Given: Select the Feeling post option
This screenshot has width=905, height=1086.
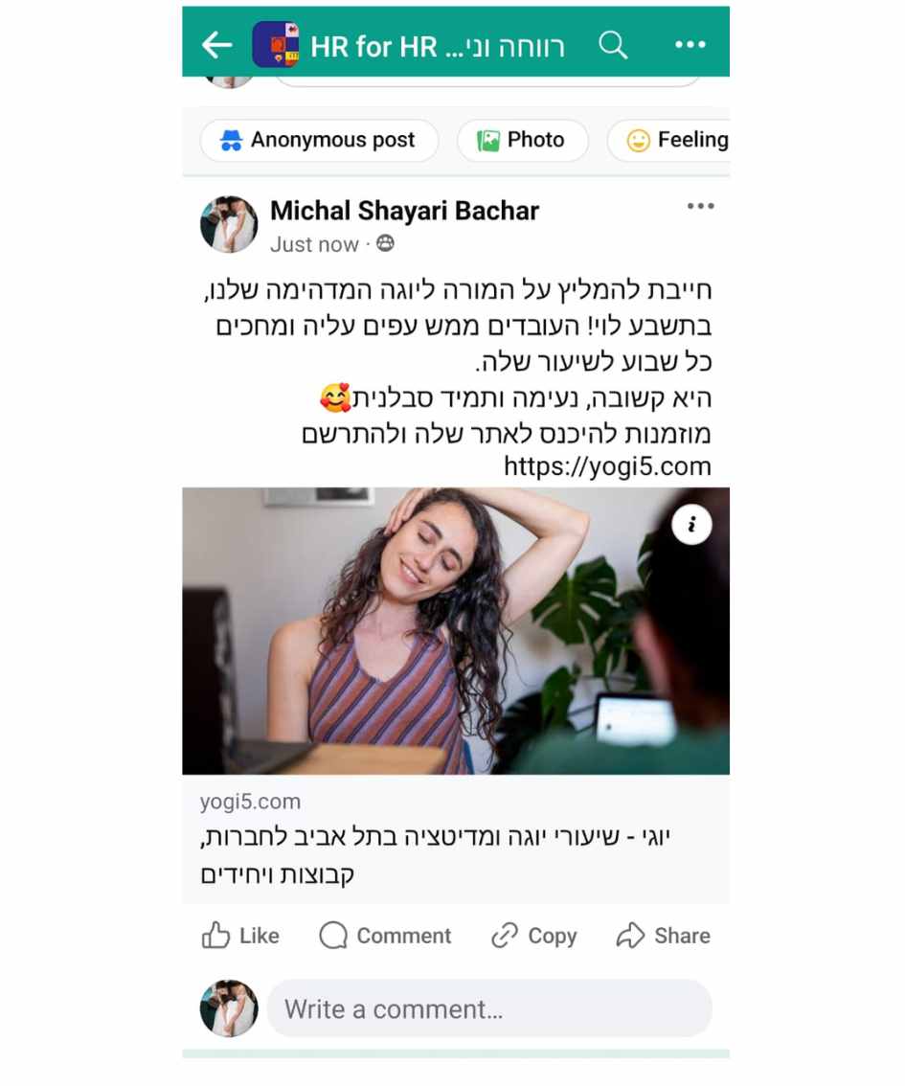Looking at the screenshot, I should [668, 140].
